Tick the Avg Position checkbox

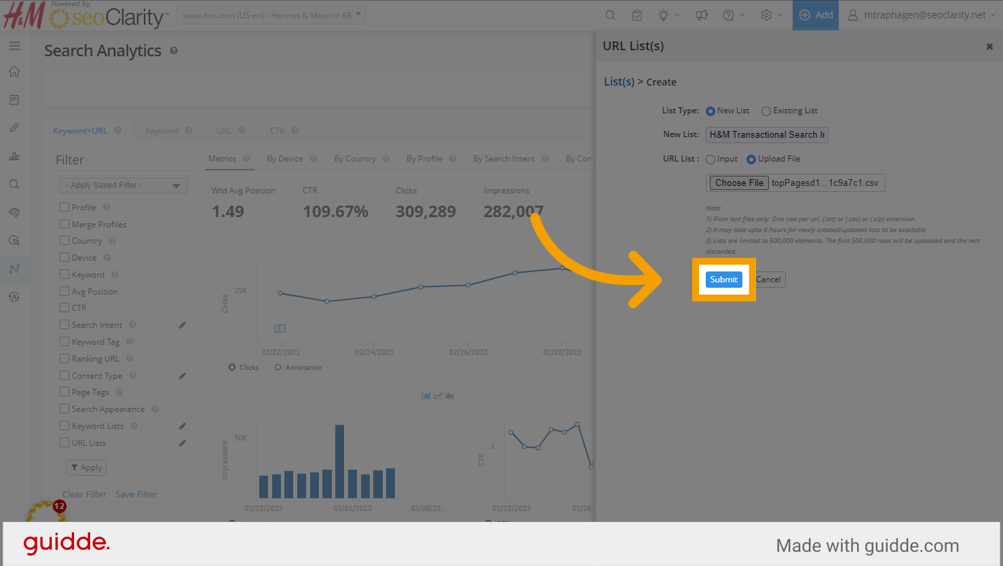(64, 291)
